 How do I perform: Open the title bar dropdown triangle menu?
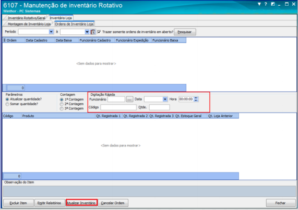pyautogui.click(x=259, y=4)
